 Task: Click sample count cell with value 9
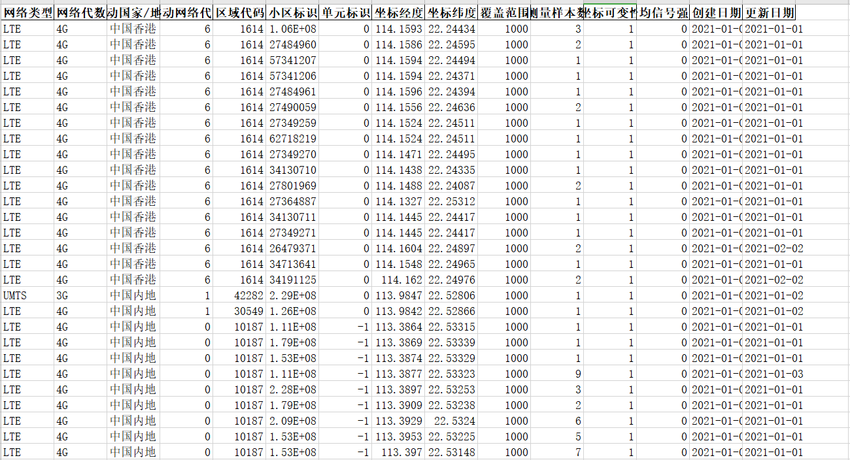[x=557, y=374]
